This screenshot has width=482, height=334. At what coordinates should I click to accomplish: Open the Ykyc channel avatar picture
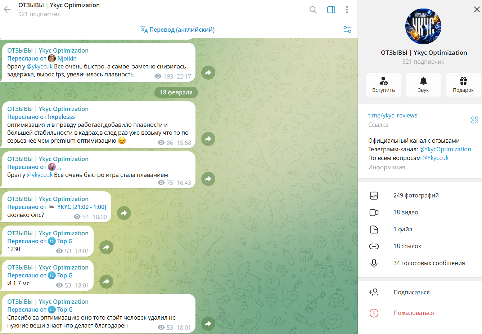coord(423,27)
